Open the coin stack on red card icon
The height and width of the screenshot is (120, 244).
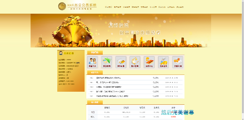point(149,62)
